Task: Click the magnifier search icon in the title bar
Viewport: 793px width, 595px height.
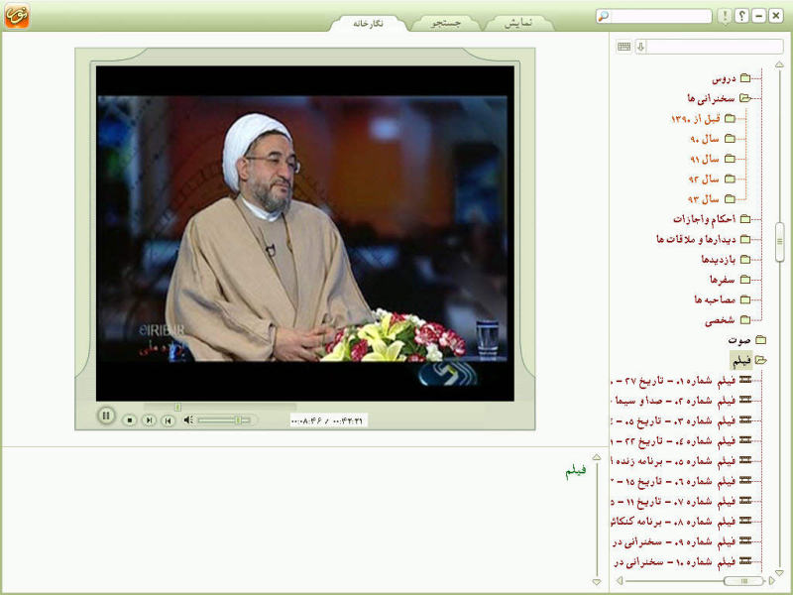Action: tap(604, 16)
